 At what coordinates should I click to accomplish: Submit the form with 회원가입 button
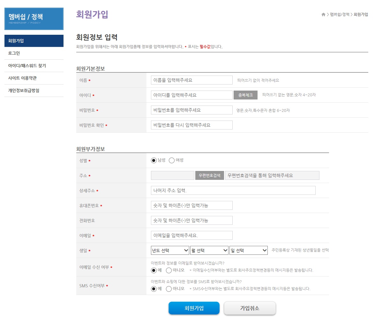pos(194,308)
